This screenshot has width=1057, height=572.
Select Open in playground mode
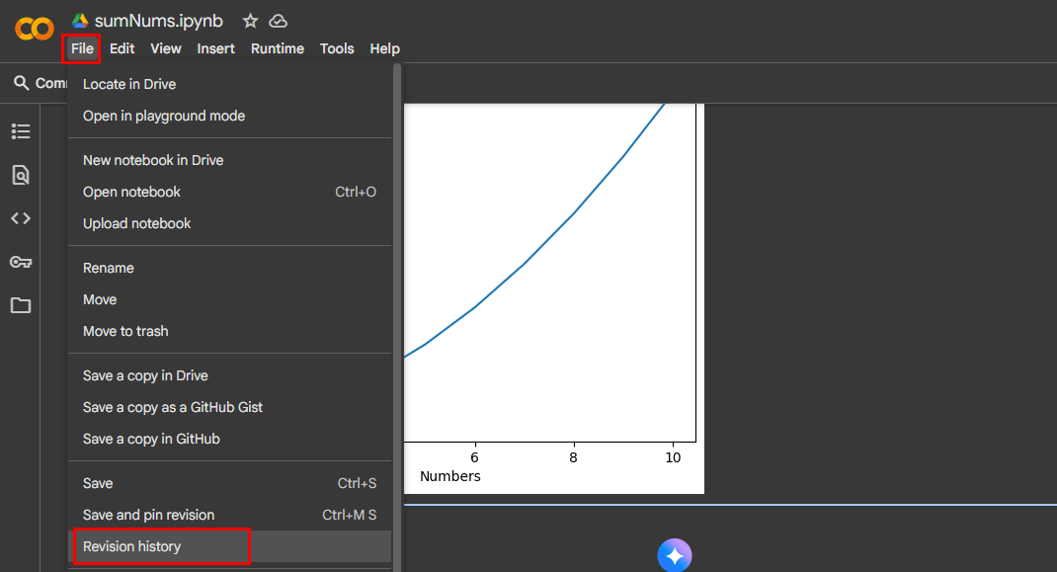(x=164, y=116)
